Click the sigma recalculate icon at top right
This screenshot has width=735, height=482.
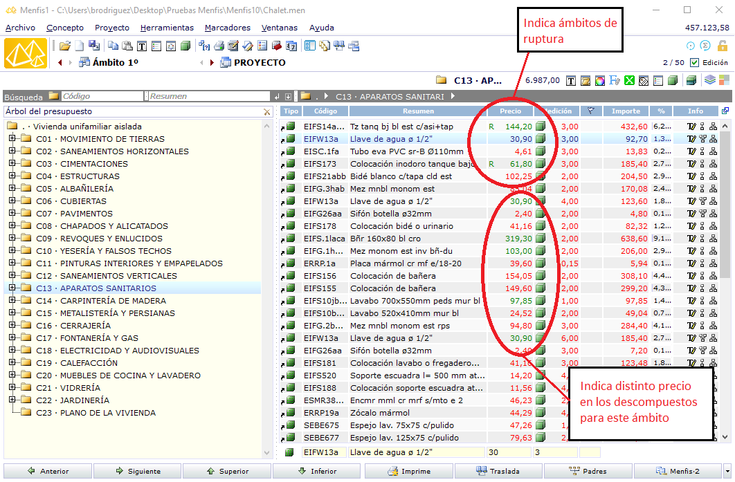tap(705, 46)
